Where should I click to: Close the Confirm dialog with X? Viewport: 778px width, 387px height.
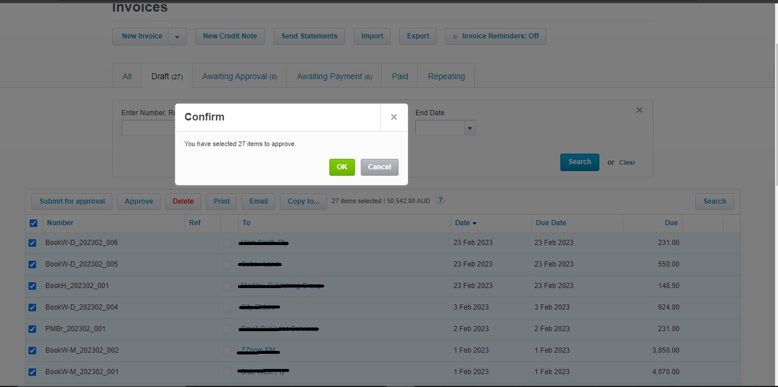pyautogui.click(x=394, y=117)
